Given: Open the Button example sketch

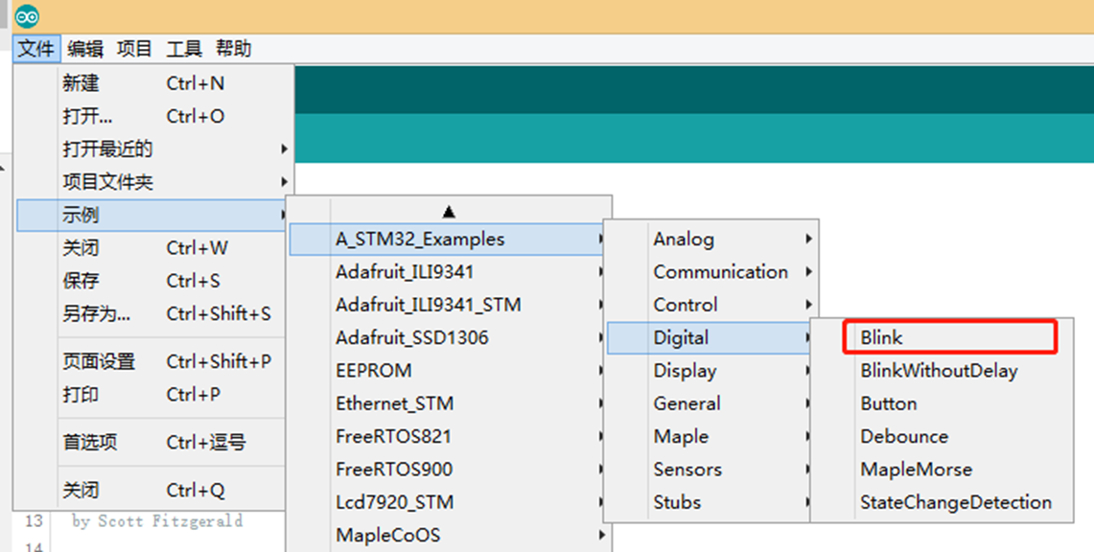Looking at the screenshot, I should (x=942, y=403).
